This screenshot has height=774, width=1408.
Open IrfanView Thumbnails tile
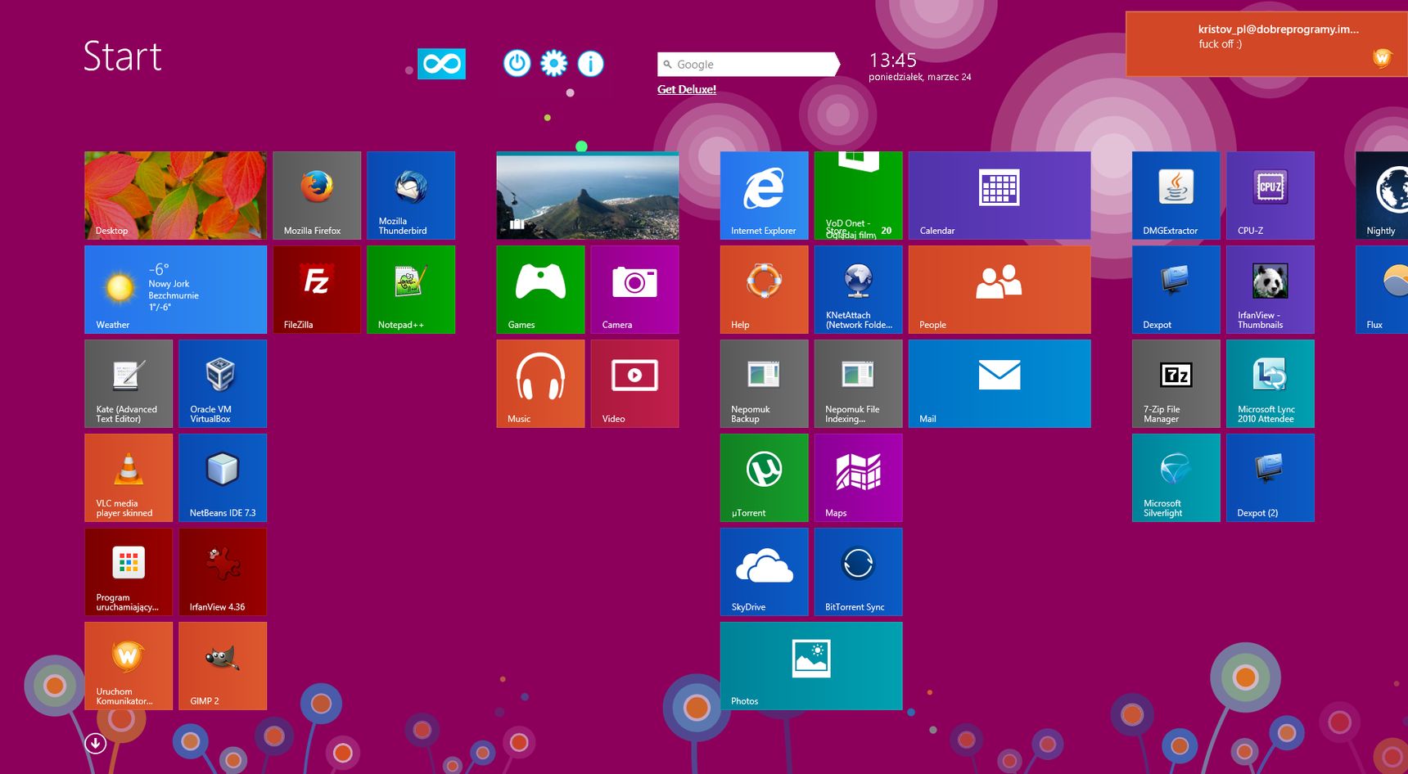1270,290
